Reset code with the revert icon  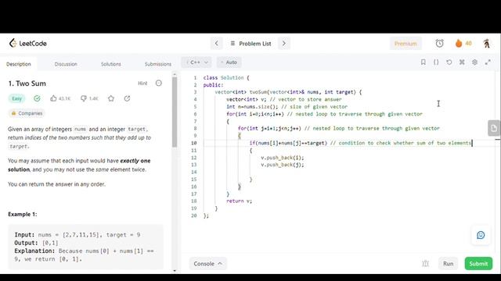[x=449, y=62]
